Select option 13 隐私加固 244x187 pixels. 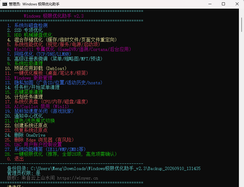pos(53,83)
